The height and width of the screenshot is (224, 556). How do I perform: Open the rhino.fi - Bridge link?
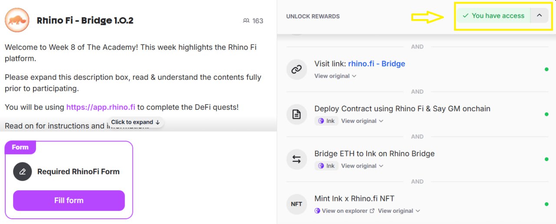(x=377, y=63)
